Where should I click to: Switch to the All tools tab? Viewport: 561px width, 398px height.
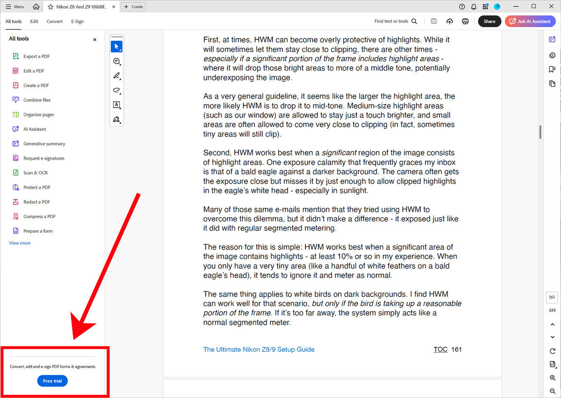click(14, 21)
